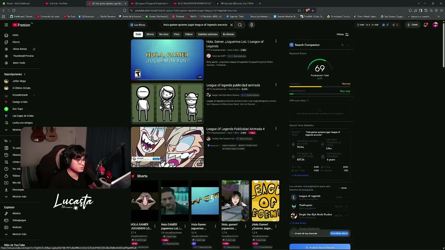The height and width of the screenshot is (250, 445).
Task: Open Doc Tops subscription
Action: [x=17, y=109]
